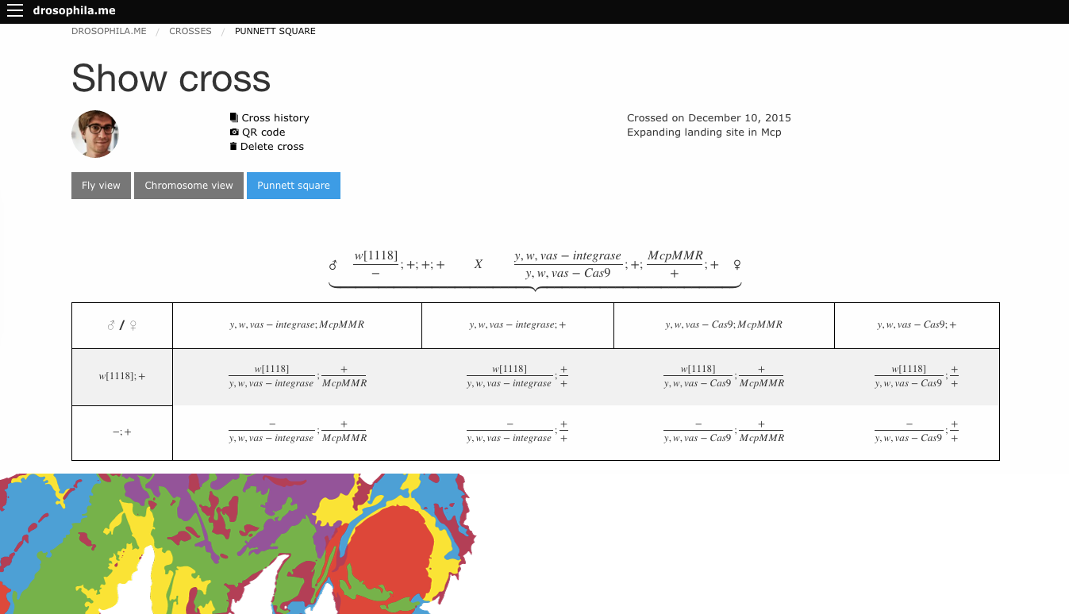1069x614 pixels.
Task: Click the vas-integrase;McpMMR column header
Action: tap(297, 325)
